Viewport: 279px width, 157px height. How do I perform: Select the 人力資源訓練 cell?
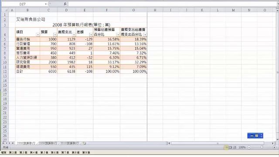tap(27, 58)
